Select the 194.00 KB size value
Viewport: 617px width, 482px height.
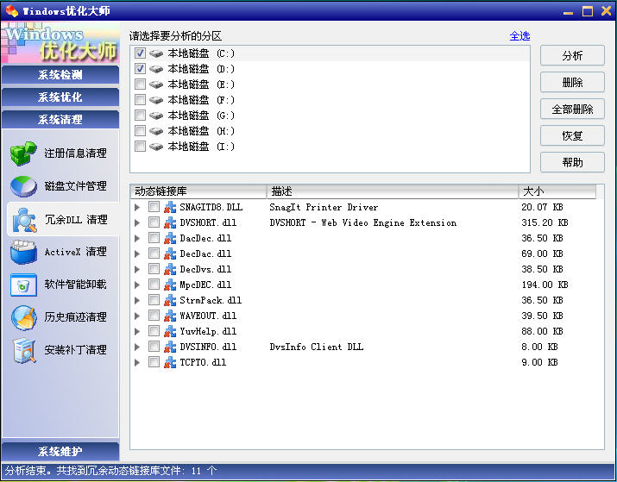click(x=545, y=285)
